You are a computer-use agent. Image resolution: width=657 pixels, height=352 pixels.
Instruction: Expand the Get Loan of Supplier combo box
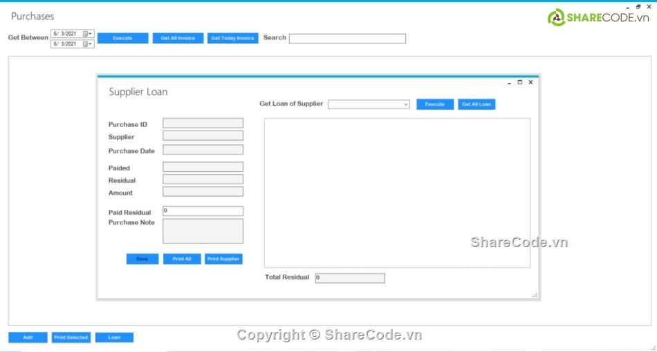(x=405, y=104)
